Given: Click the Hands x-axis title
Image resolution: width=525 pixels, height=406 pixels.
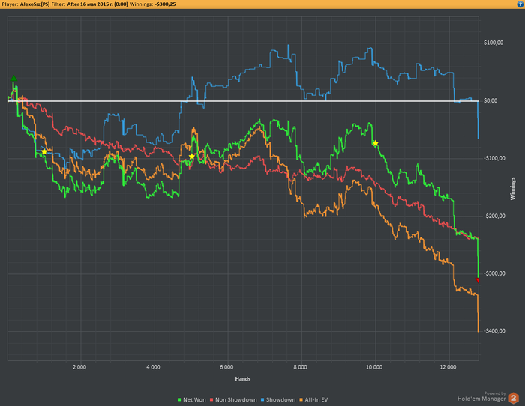Looking at the screenshot, I should coord(243,379).
